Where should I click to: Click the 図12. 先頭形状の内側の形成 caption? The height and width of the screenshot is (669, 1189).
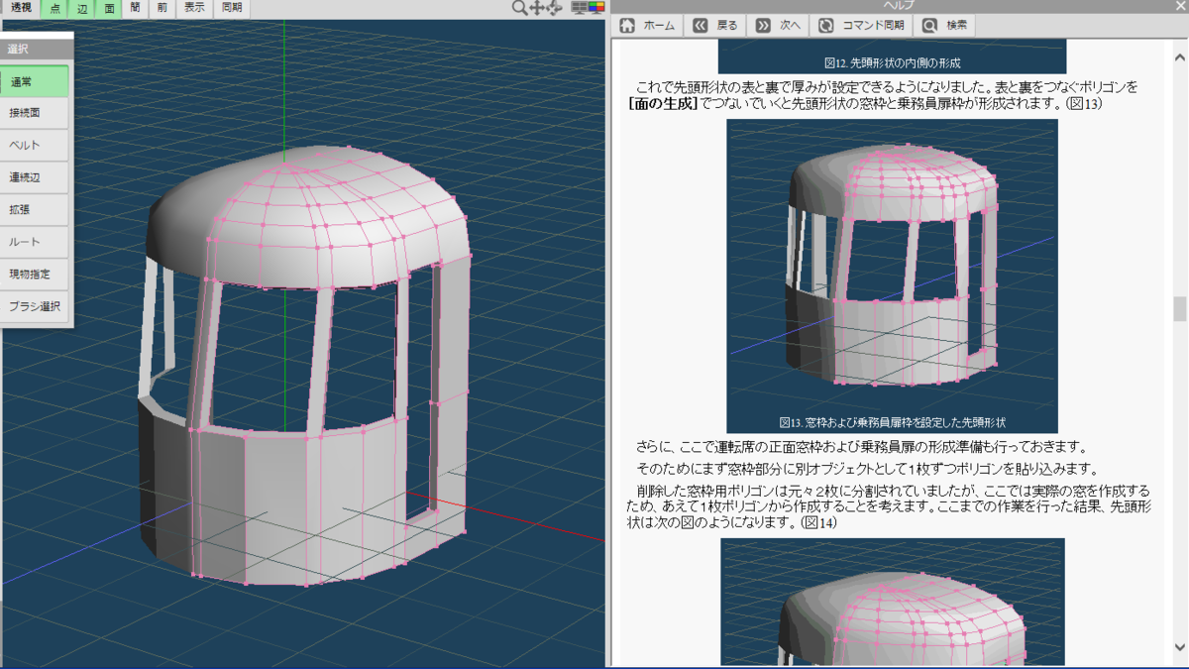point(892,62)
